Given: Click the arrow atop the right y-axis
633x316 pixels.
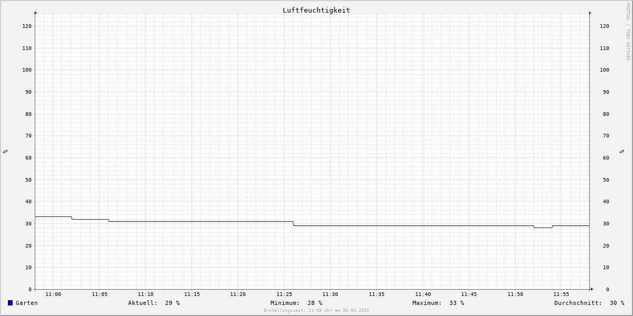Looking at the screenshot, I should pos(590,12).
